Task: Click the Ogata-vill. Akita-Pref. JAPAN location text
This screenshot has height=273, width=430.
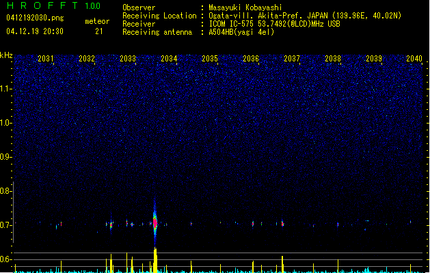Action: click(x=305, y=16)
